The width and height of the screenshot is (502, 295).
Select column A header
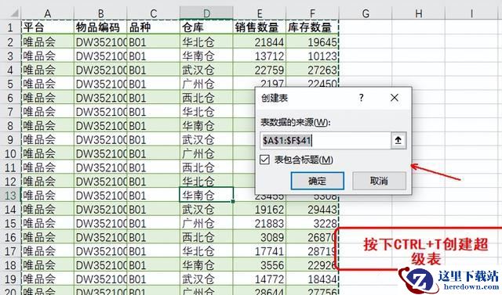pyautogui.click(x=47, y=13)
